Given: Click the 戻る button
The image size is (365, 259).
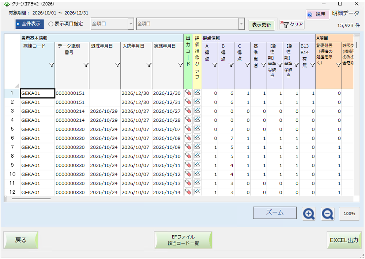Looking at the screenshot, I should pos(21,240).
